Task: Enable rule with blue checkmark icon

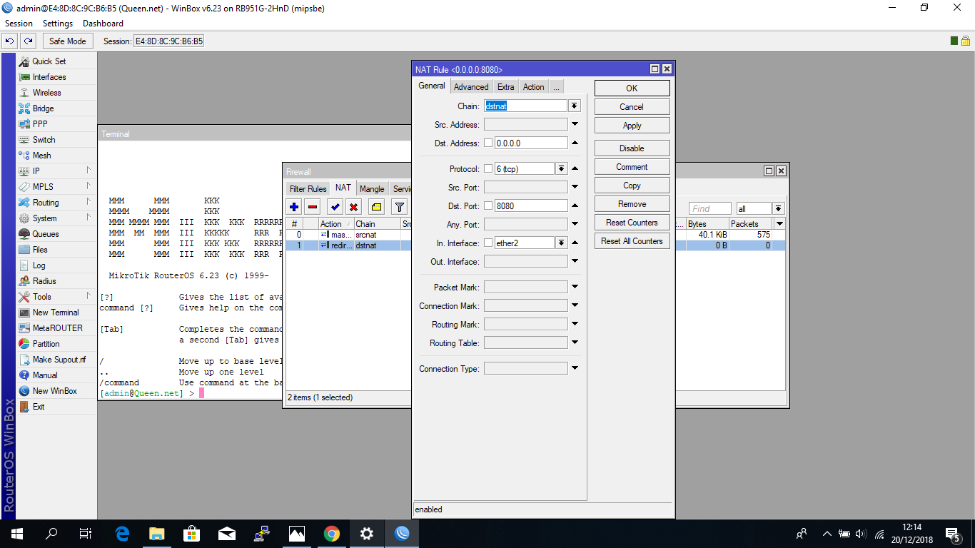Action: click(335, 207)
